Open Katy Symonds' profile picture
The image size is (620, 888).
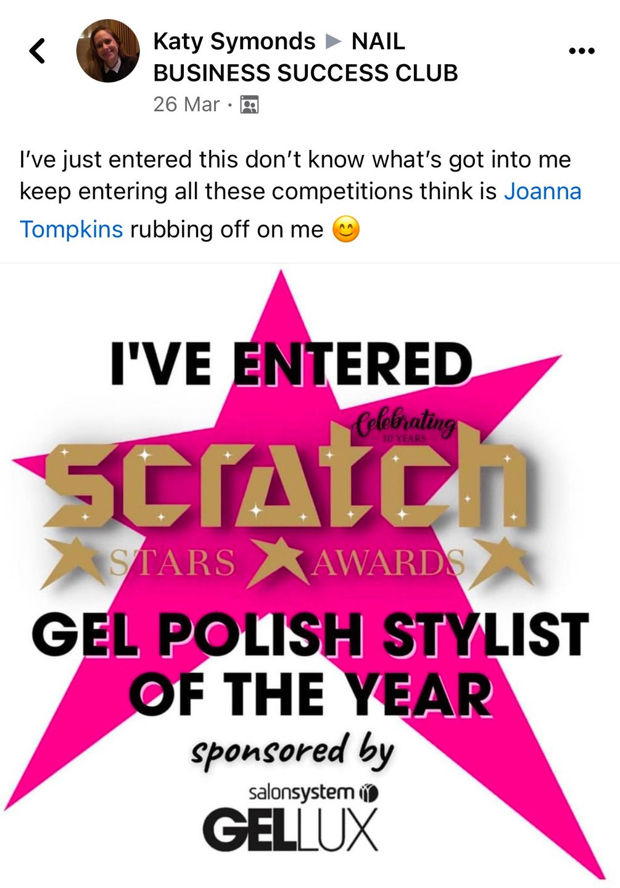pos(108,51)
